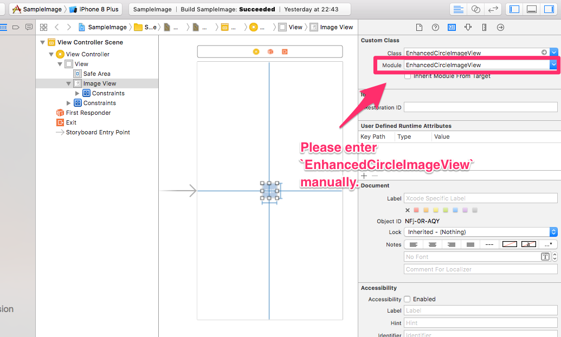
Task: Select Safe Area in the outline
Action: (x=92, y=74)
